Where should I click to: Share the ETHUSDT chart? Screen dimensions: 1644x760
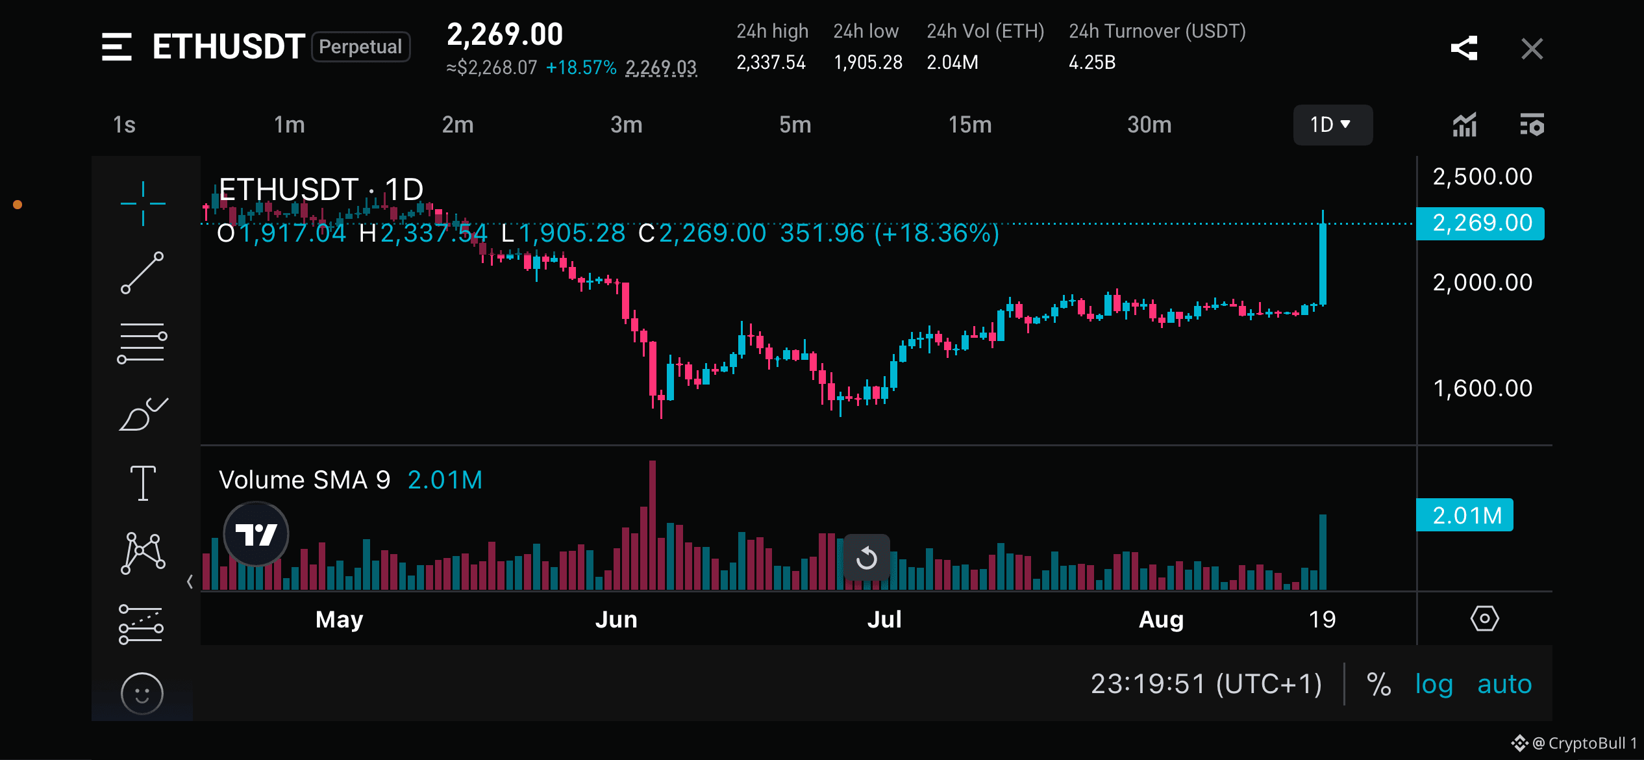(1464, 48)
